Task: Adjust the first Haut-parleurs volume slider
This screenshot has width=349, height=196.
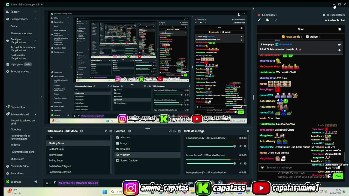Action: [211, 146]
